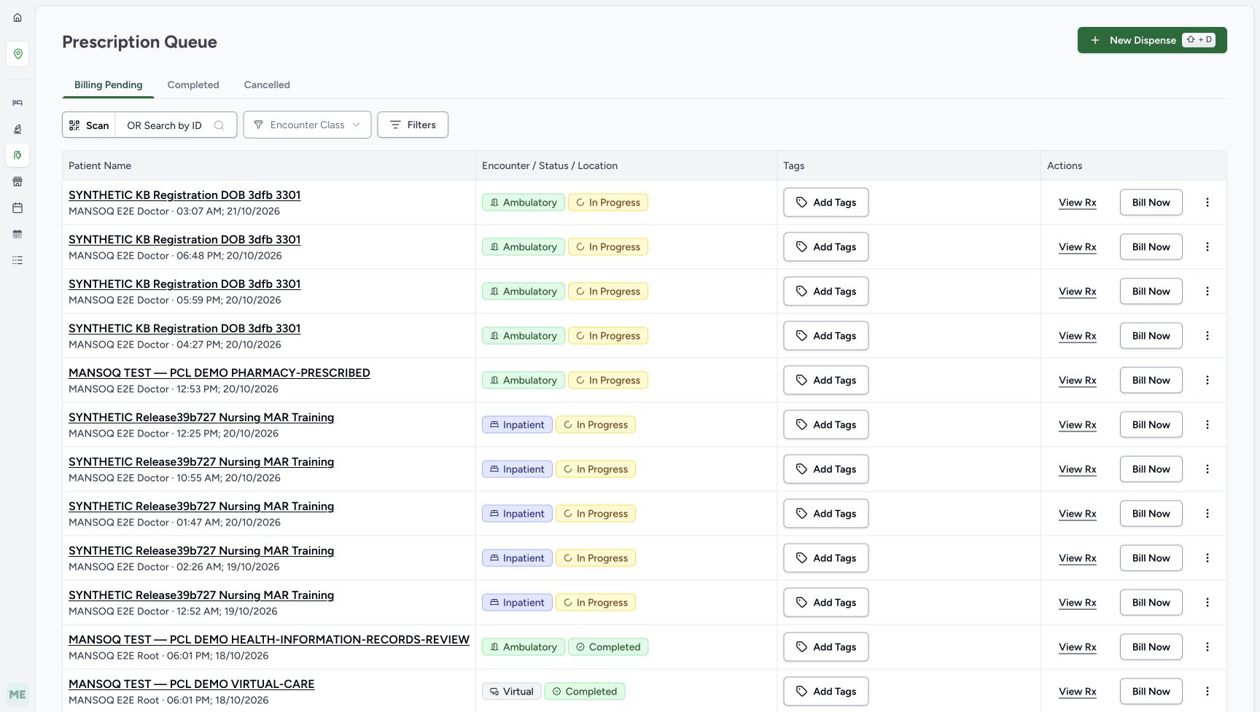Expand the Encounter Class dropdown
1260x712 pixels.
pyautogui.click(x=307, y=125)
